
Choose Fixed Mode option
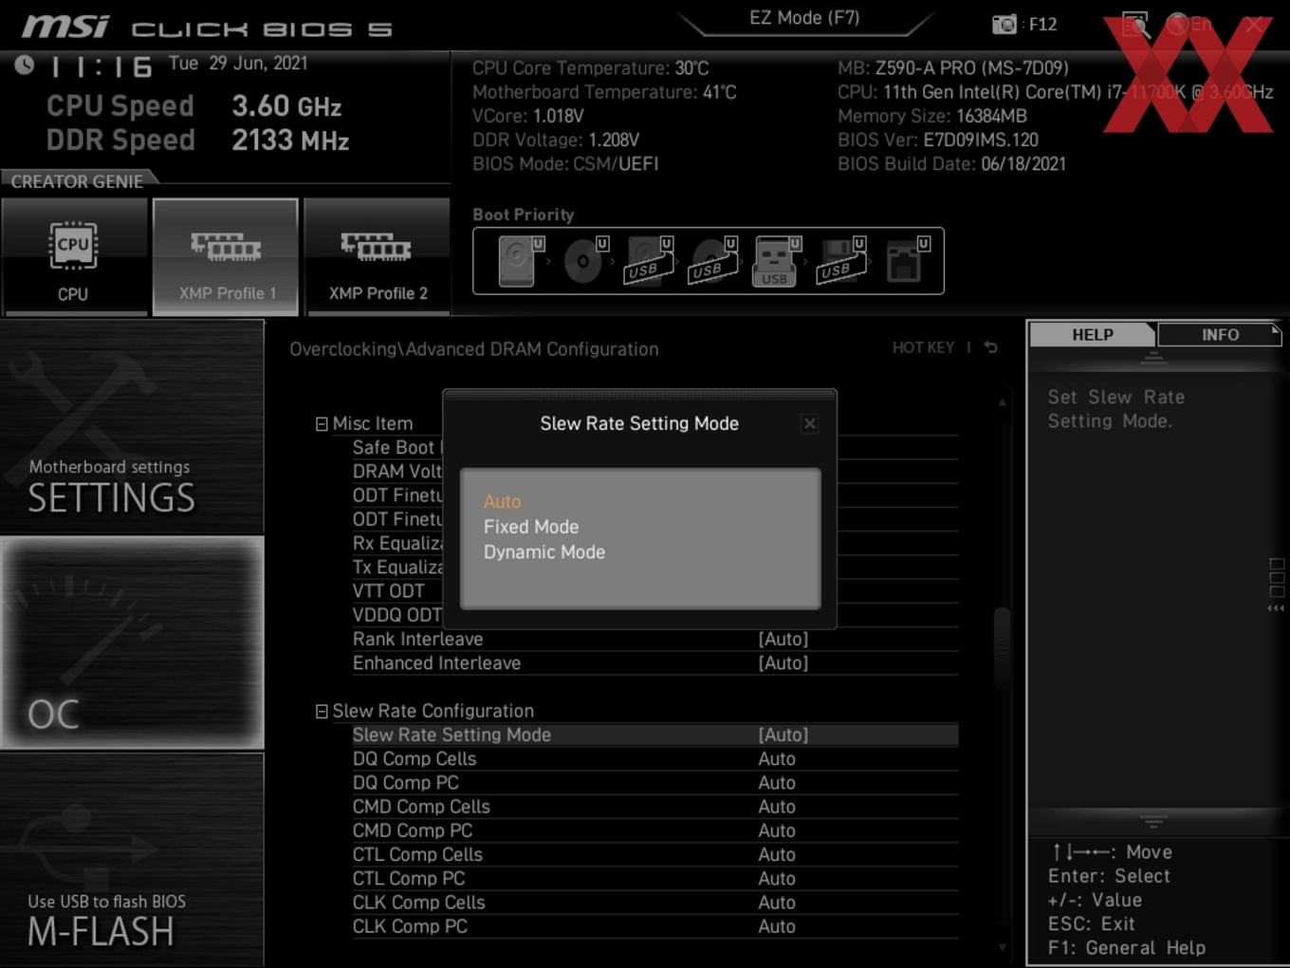531,527
